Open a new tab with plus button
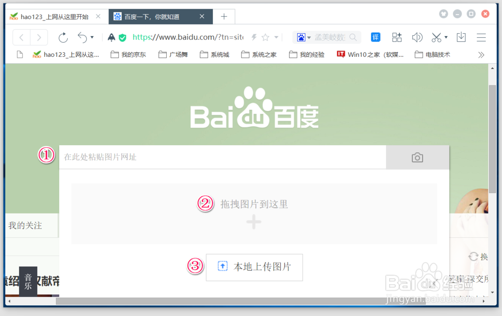502x316 pixels. (224, 17)
